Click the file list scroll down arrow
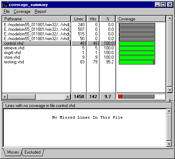Screen dimensions: 175x159 tap(170, 90)
